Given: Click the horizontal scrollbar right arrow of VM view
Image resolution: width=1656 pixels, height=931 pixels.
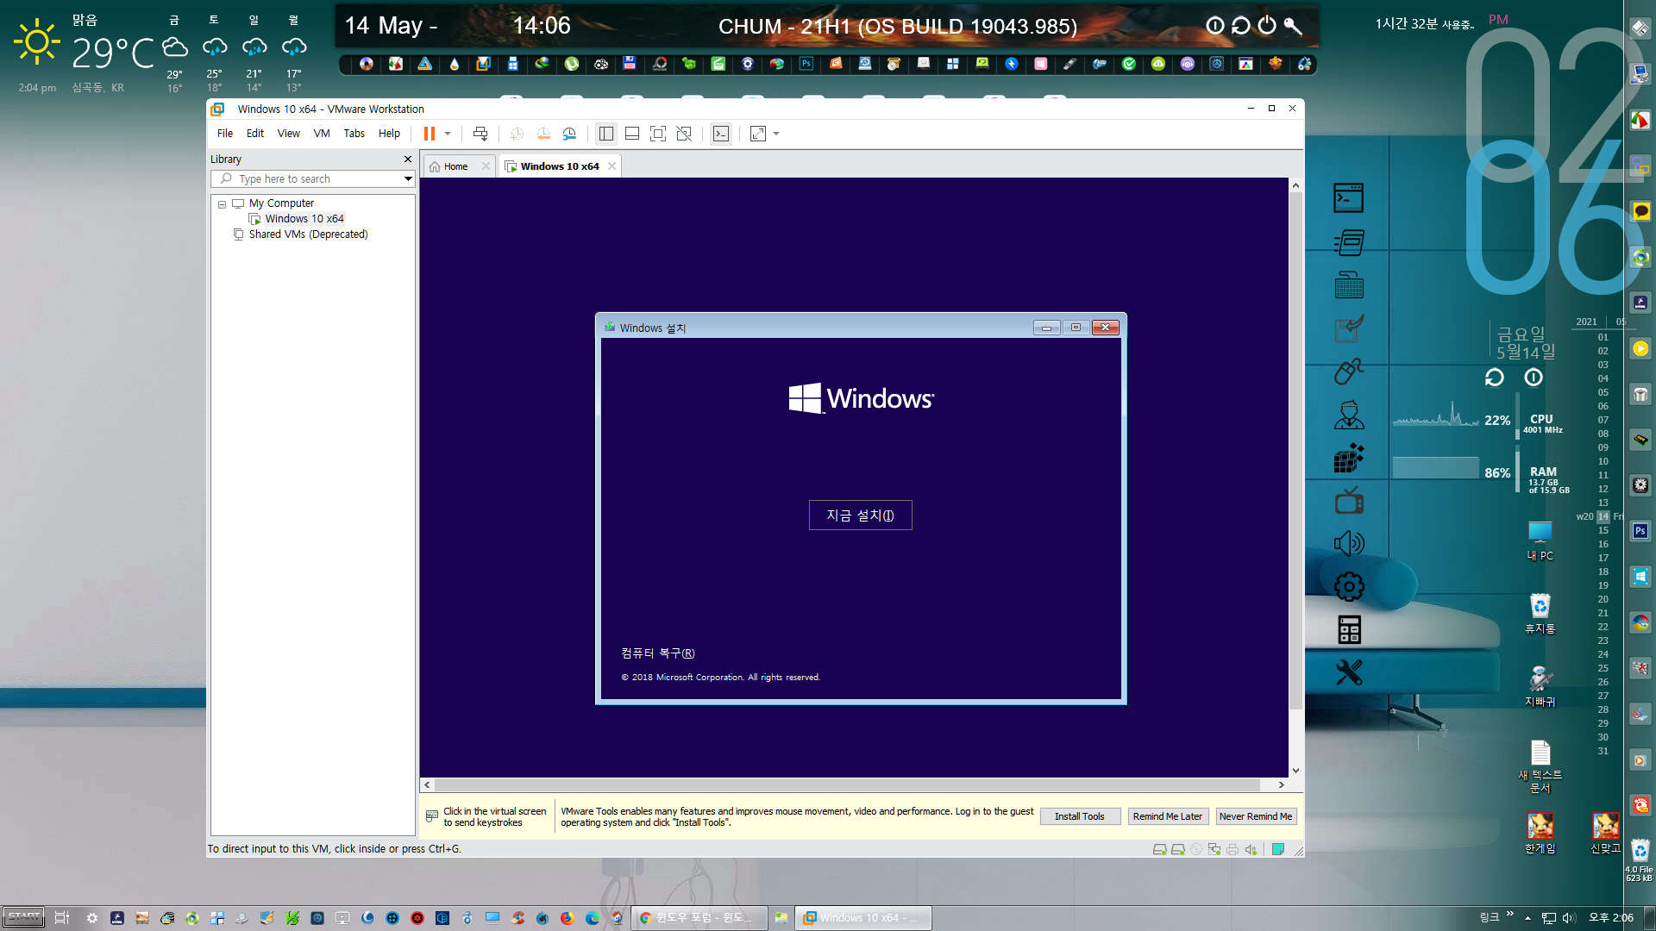Looking at the screenshot, I should (x=1281, y=785).
